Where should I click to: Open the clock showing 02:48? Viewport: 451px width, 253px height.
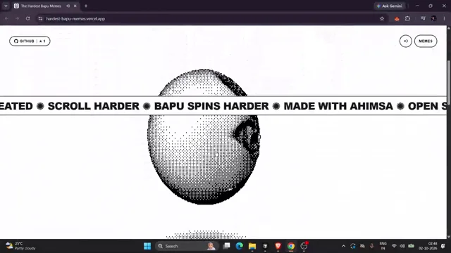point(428,246)
